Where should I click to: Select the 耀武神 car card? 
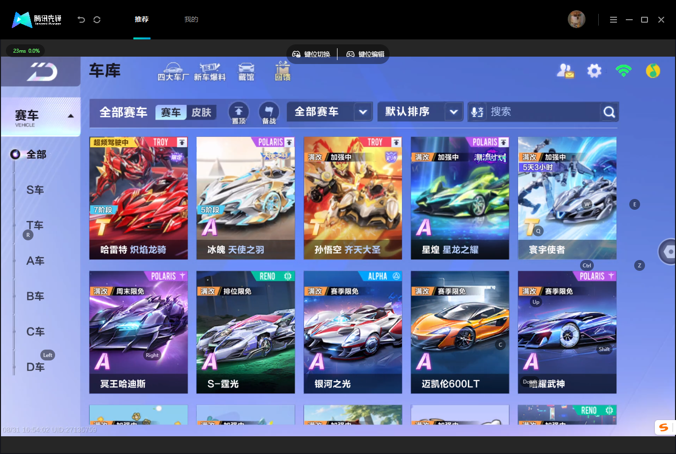point(567,332)
